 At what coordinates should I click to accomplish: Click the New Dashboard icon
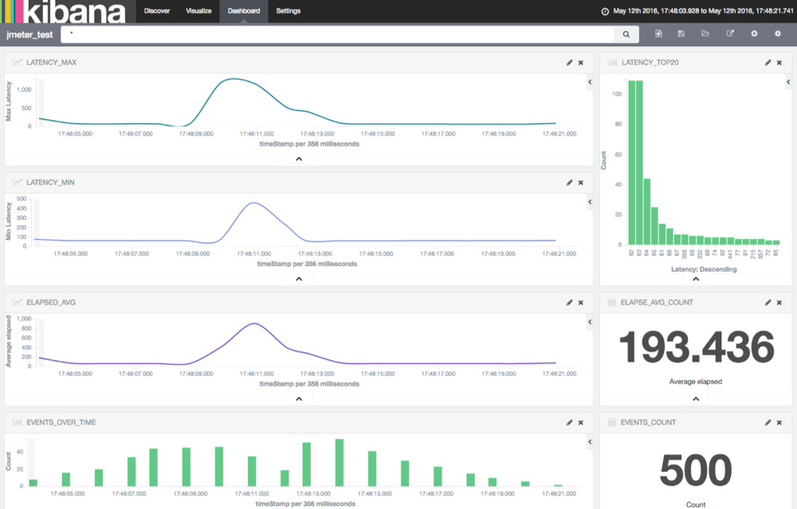(658, 33)
